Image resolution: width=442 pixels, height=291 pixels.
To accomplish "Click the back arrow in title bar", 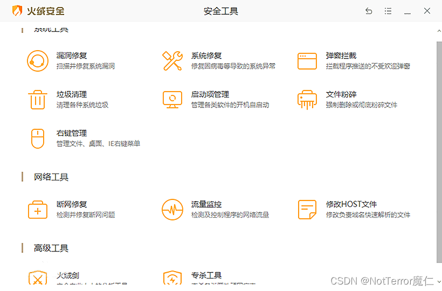I will (369, 11).
